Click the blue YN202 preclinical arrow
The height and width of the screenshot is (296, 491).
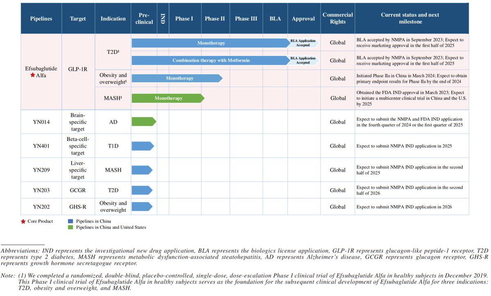tap(142, 207)
